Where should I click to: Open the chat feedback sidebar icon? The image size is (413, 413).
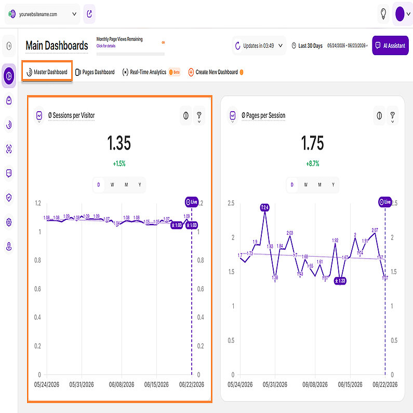(9, 173)
